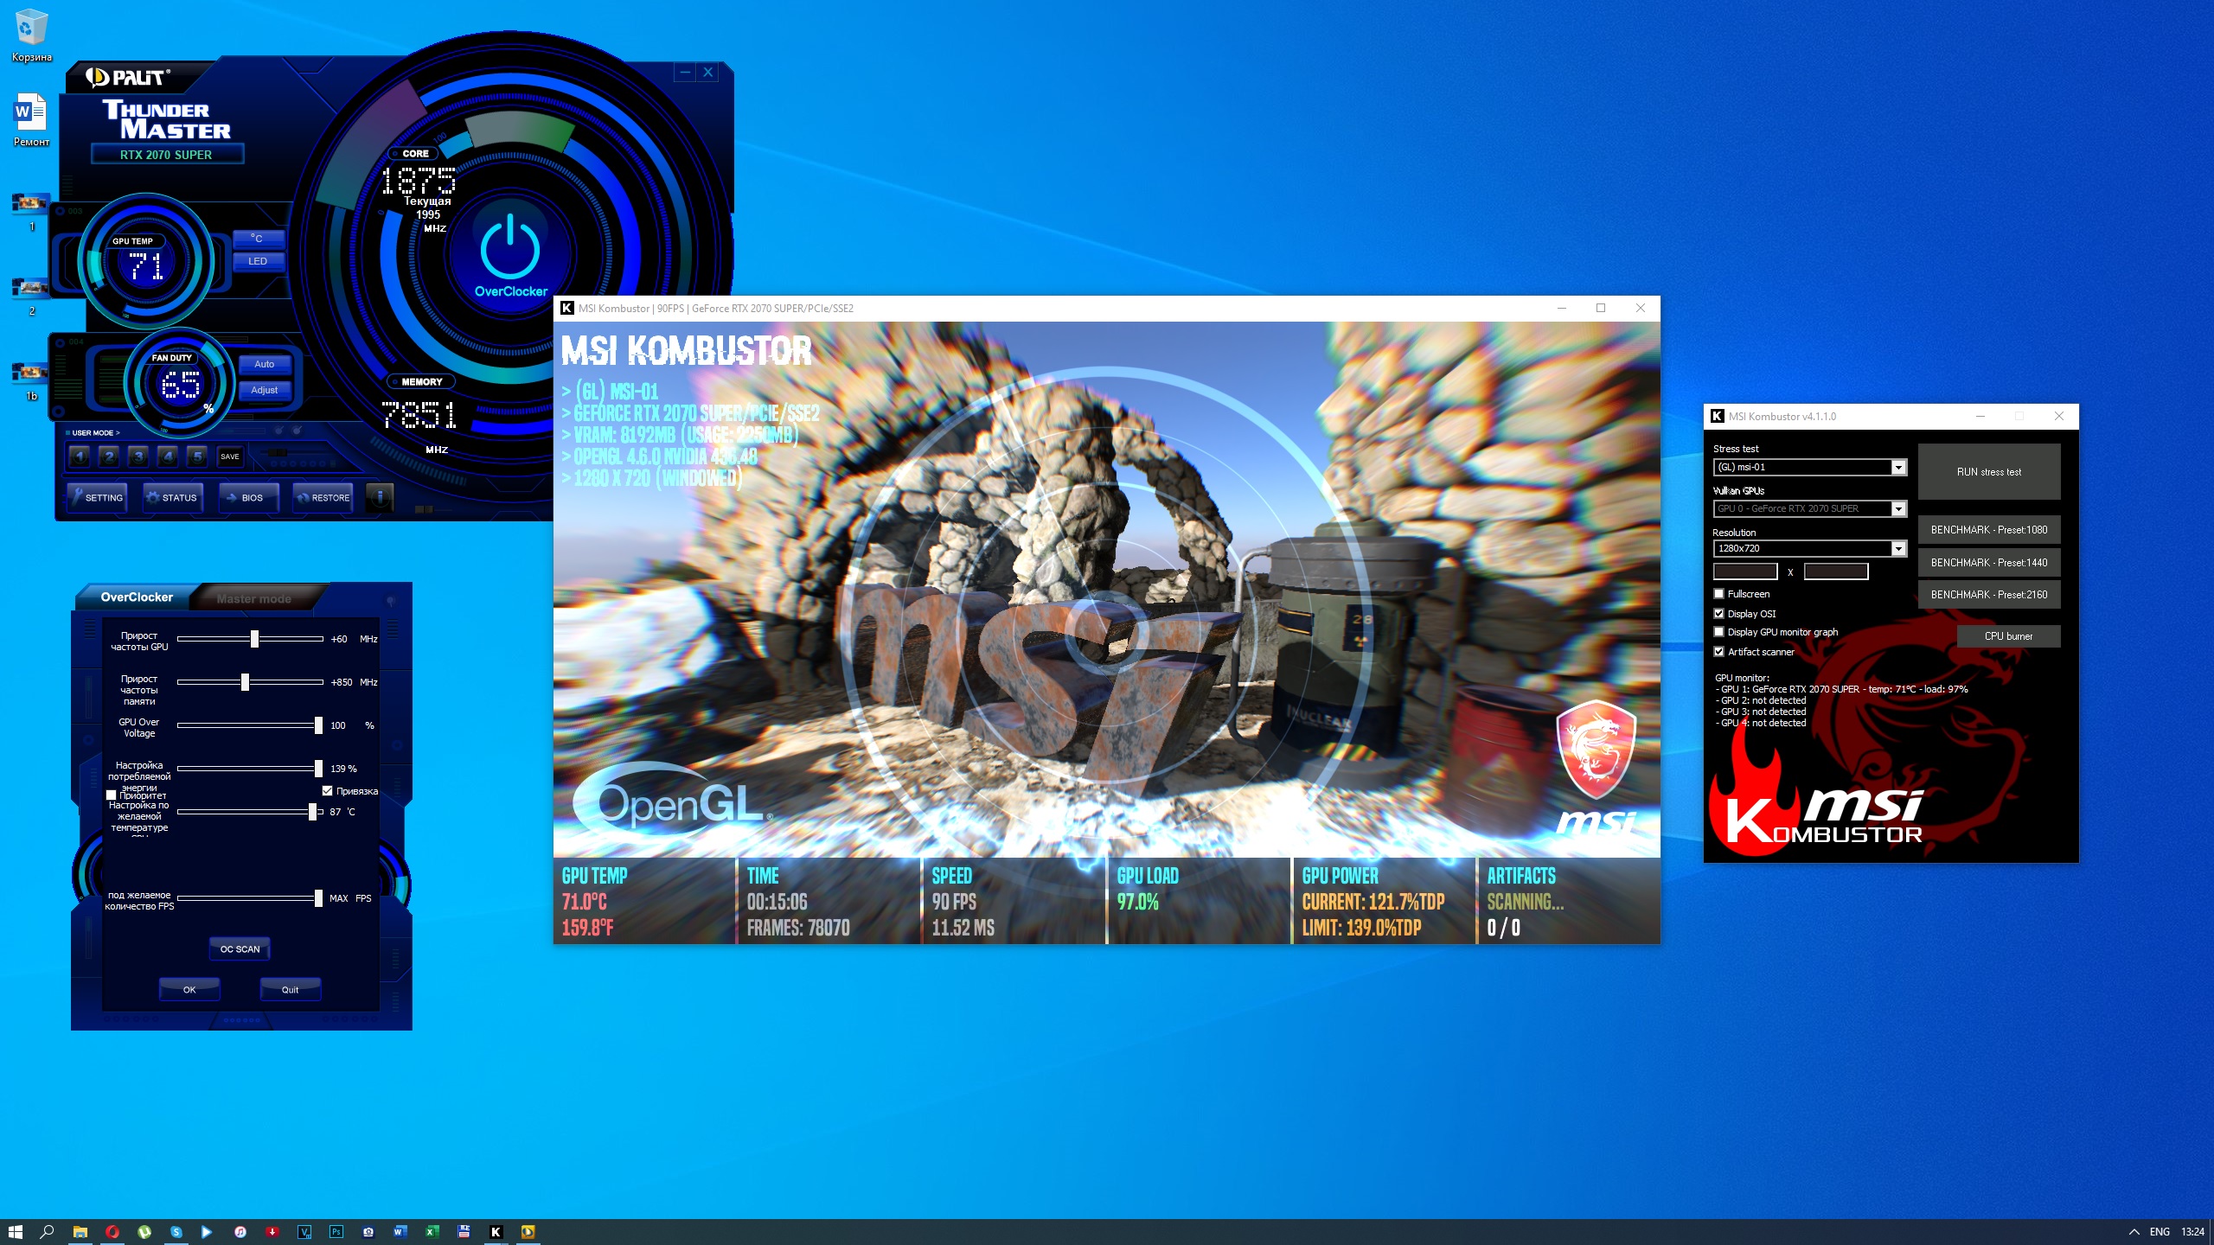The height and width of the screenshot is (1245, 2214).
Task: Select user mode profile 1
Action: point(80,456)
